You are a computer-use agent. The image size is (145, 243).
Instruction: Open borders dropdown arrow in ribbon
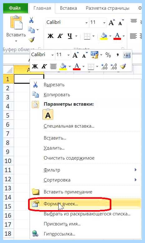click(x=93, y=36)
